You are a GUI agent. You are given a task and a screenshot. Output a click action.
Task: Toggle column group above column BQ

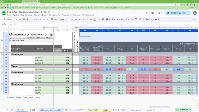76,27
